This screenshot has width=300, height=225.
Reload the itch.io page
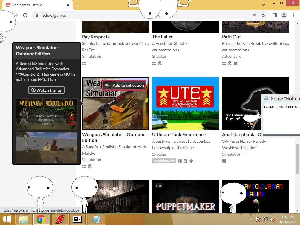25,15
